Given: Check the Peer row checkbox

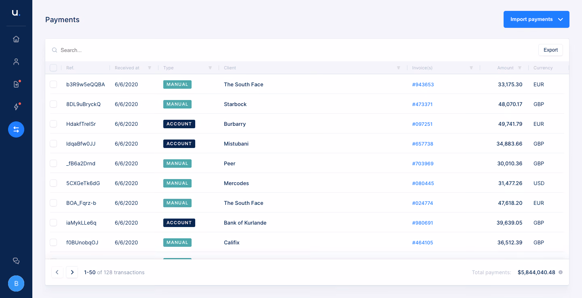Looking at the screenshot, I should [53, 163].
